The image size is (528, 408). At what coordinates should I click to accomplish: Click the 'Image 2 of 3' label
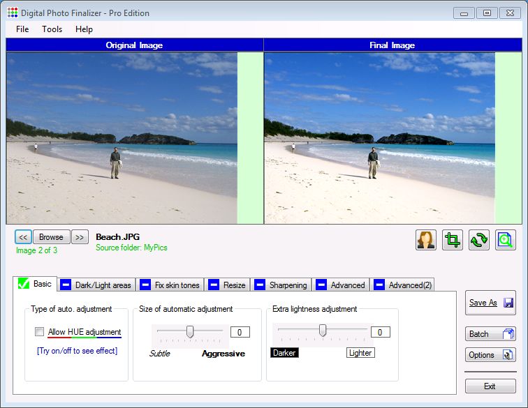pyautogui.click(x=37, y=250)
